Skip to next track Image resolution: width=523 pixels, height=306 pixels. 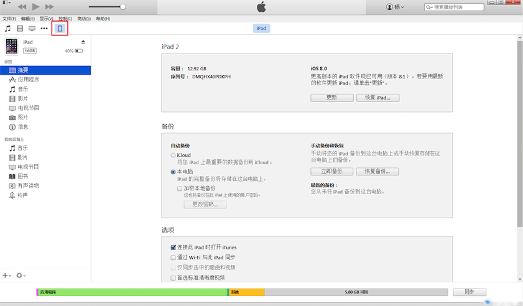coord(50,7)
